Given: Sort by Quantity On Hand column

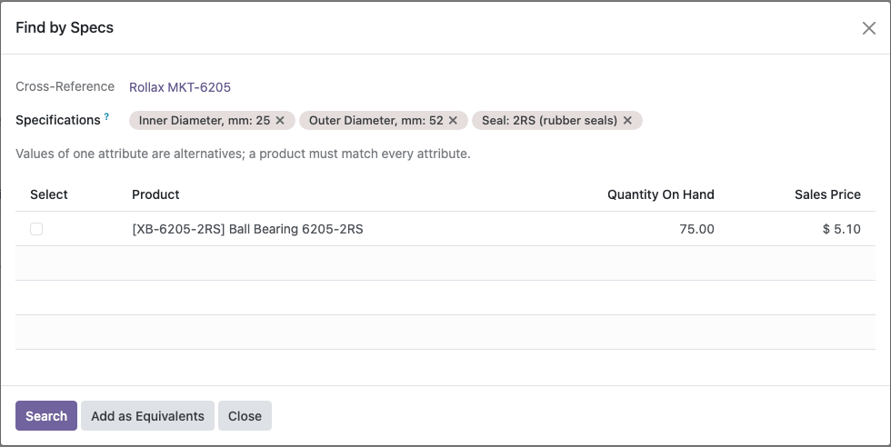Looking at the screenshot, I should coord(660,194).
